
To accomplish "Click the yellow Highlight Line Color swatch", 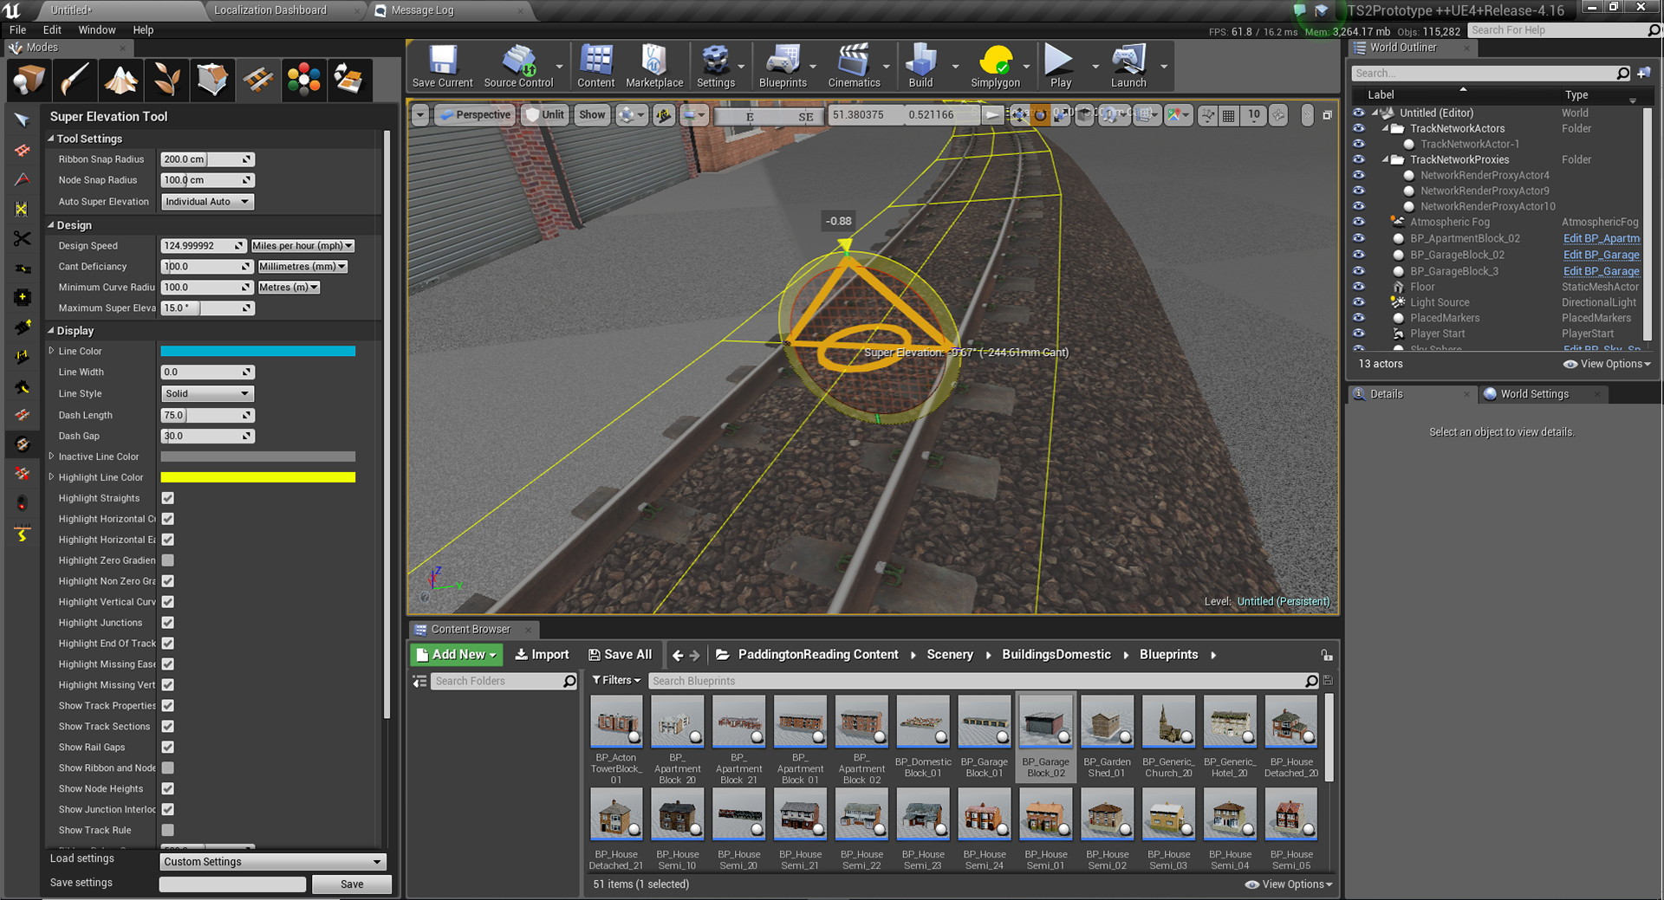I will coord(257,477).
